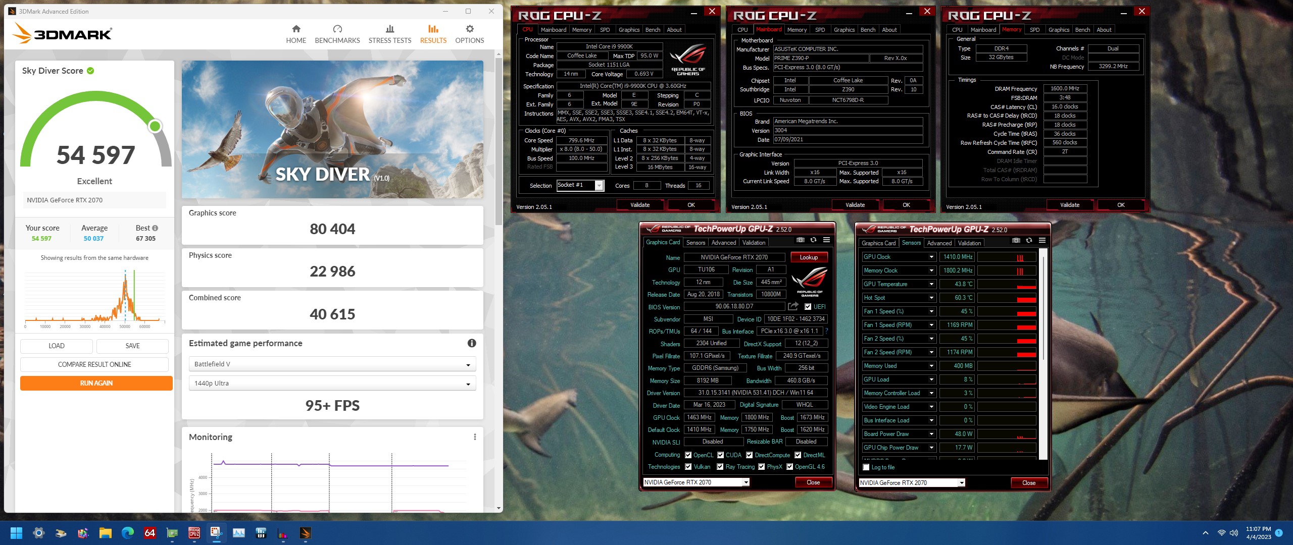Click the orange RUN AGAIN button
This screenshot has width=1293, height=545.
(96, 383)
